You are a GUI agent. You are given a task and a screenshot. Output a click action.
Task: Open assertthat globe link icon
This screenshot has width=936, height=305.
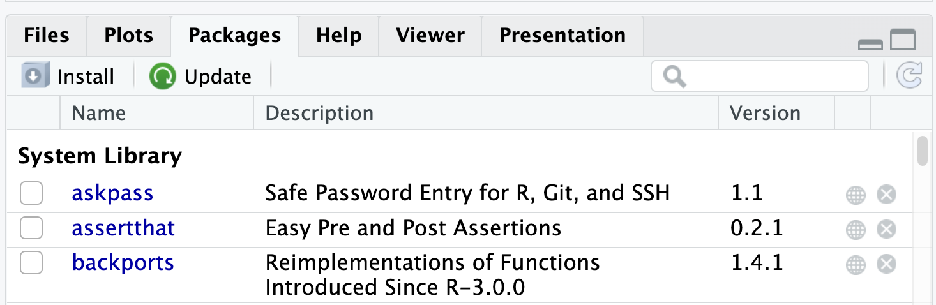pyautogui.click(x=856, y=230)
